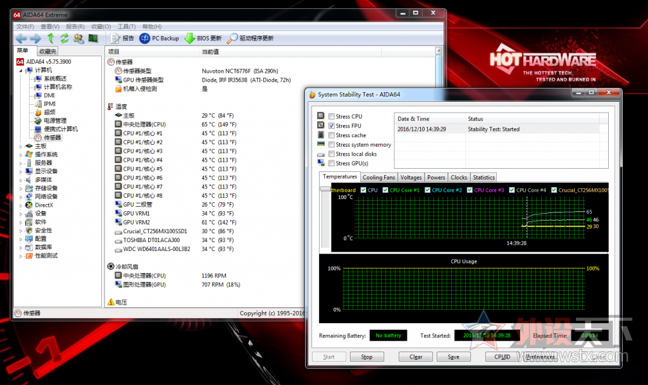Viewport: 648px width, 385px height.
Task: Click the green refresh icon in the toolbar
Action: pyautogui.click(x=65, y=39)
